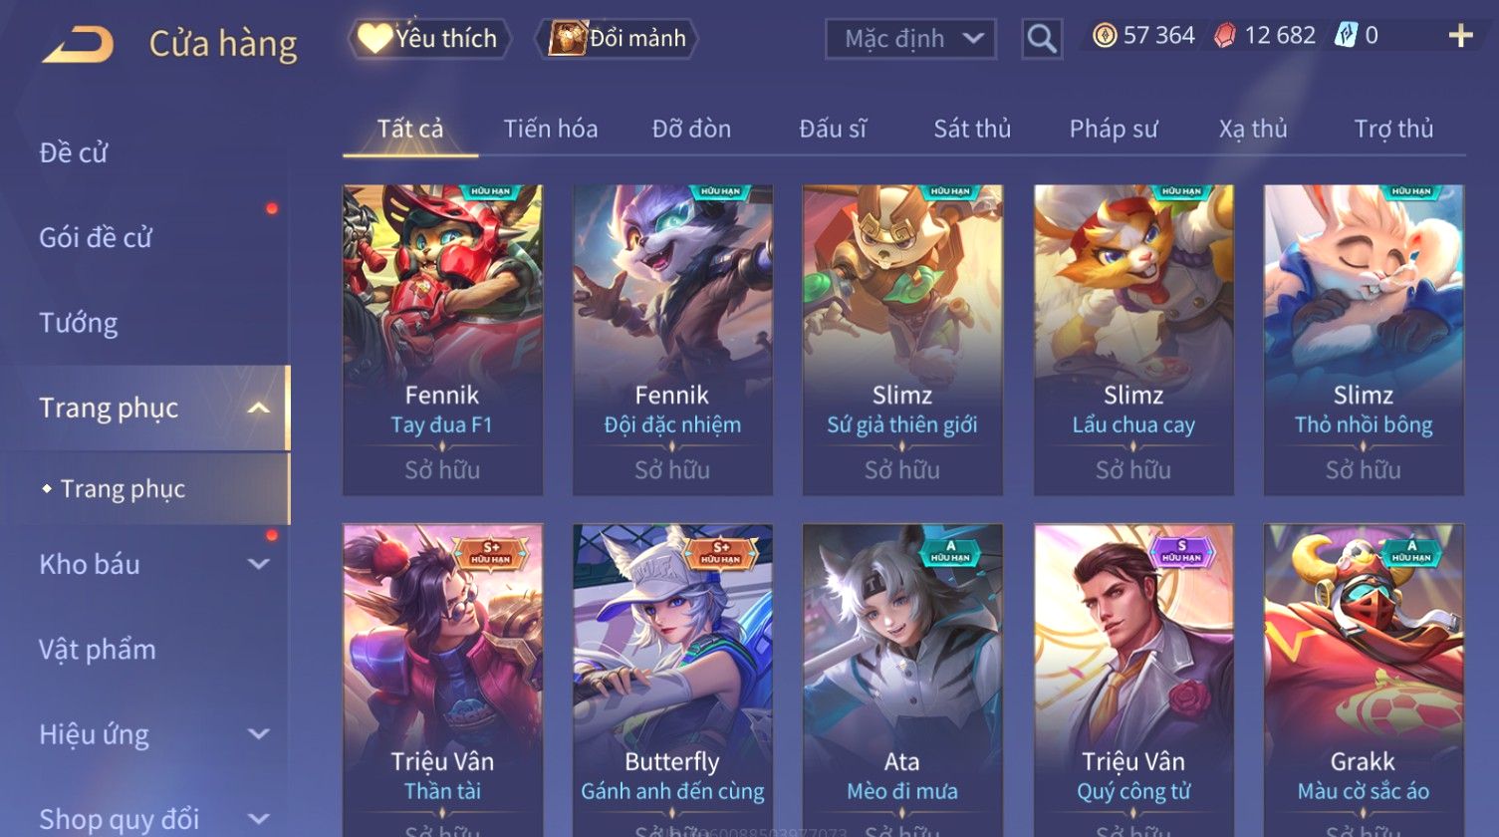The image size is (1499, 837).
Task: Select the Tiến hóa filter tab
Action: [550, 129]
